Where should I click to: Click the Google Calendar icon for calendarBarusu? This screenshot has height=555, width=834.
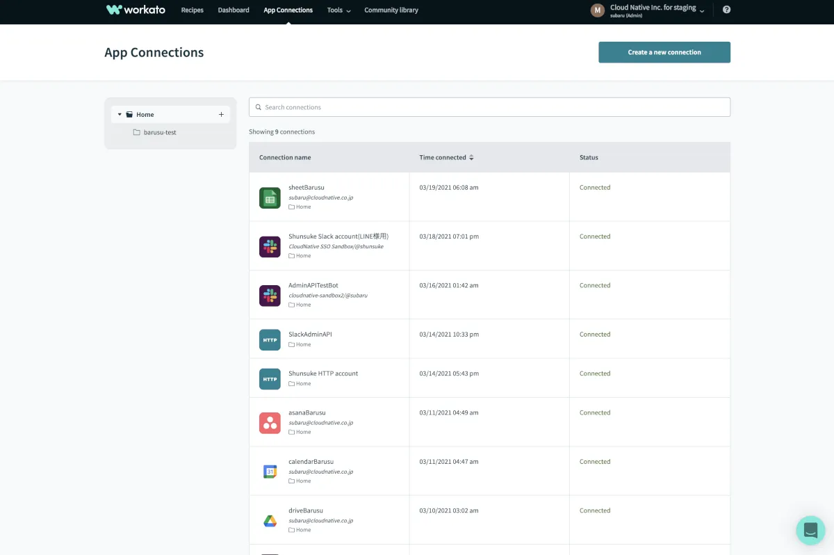pyautogui.click(x=270, y=472)
